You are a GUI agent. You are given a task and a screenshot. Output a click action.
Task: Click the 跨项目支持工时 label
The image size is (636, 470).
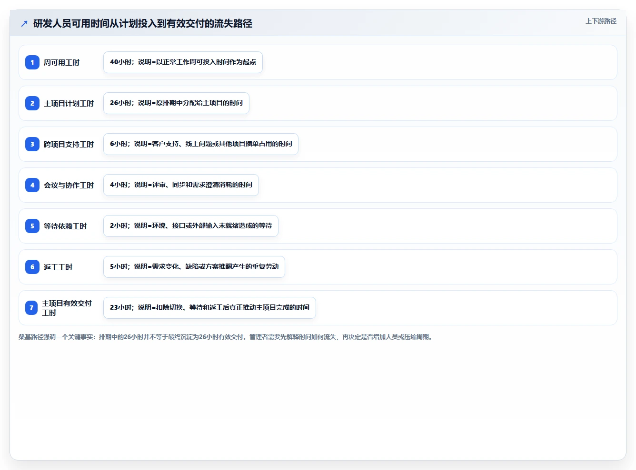point(69,144)
